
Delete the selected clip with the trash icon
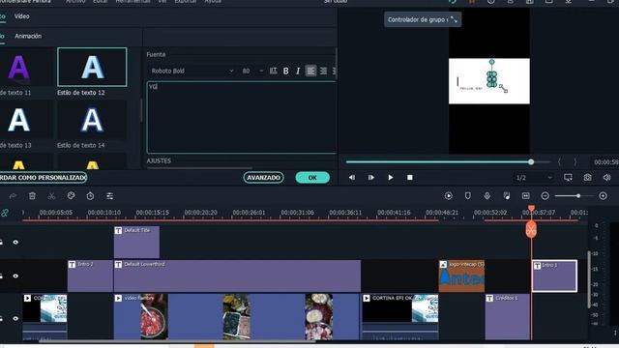[32, 195]
